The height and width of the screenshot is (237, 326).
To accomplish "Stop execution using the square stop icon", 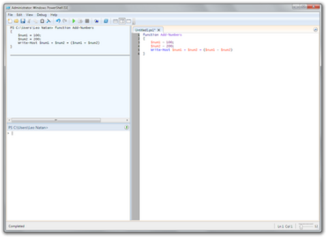I will [x=87, y=21].
